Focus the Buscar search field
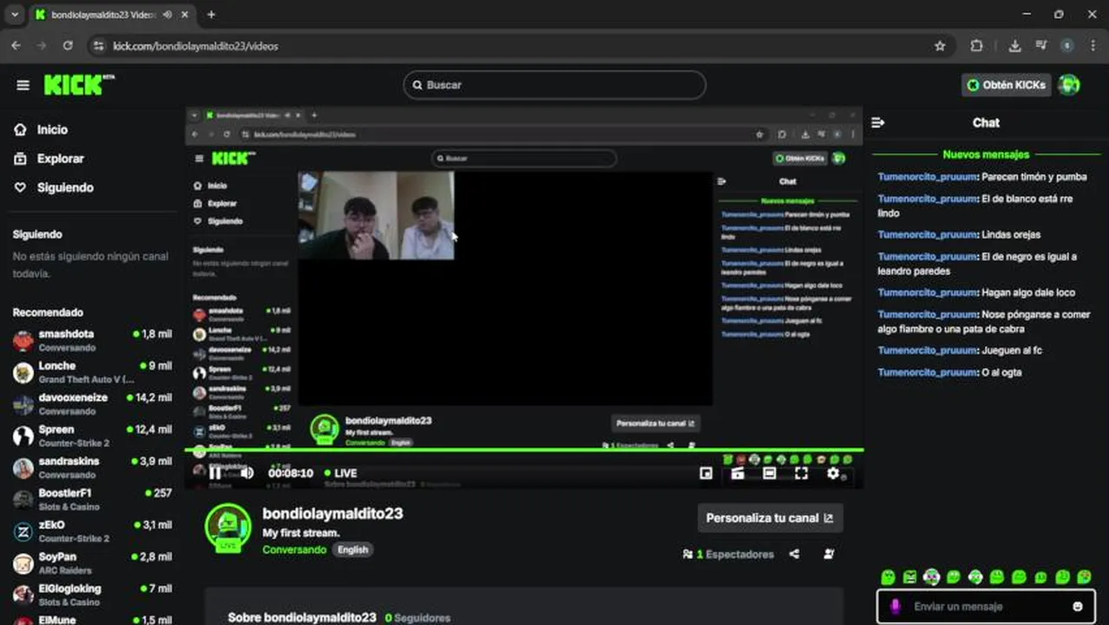 click(554, 85)
